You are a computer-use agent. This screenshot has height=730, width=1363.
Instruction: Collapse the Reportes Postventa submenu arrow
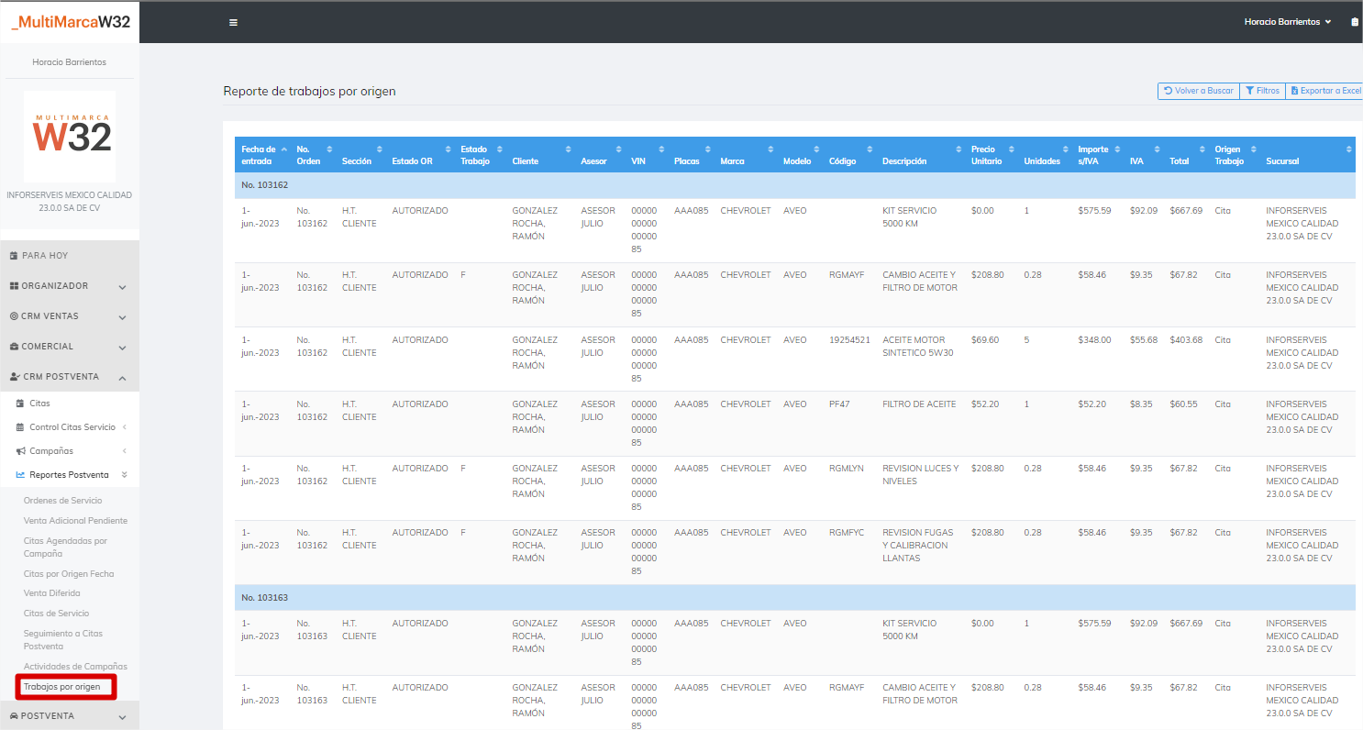tap(124, 475)
